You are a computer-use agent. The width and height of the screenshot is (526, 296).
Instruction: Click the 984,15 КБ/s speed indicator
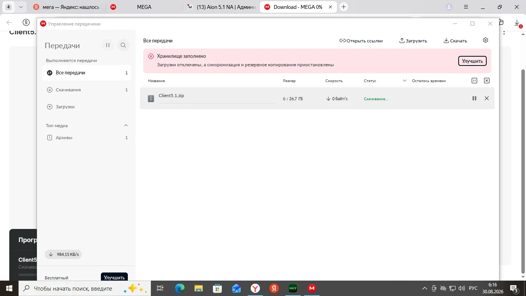[x=63, y=254]
